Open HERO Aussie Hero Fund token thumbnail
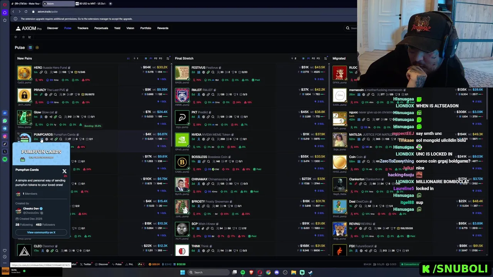This screenshot has width=493, height=277. 24,73
